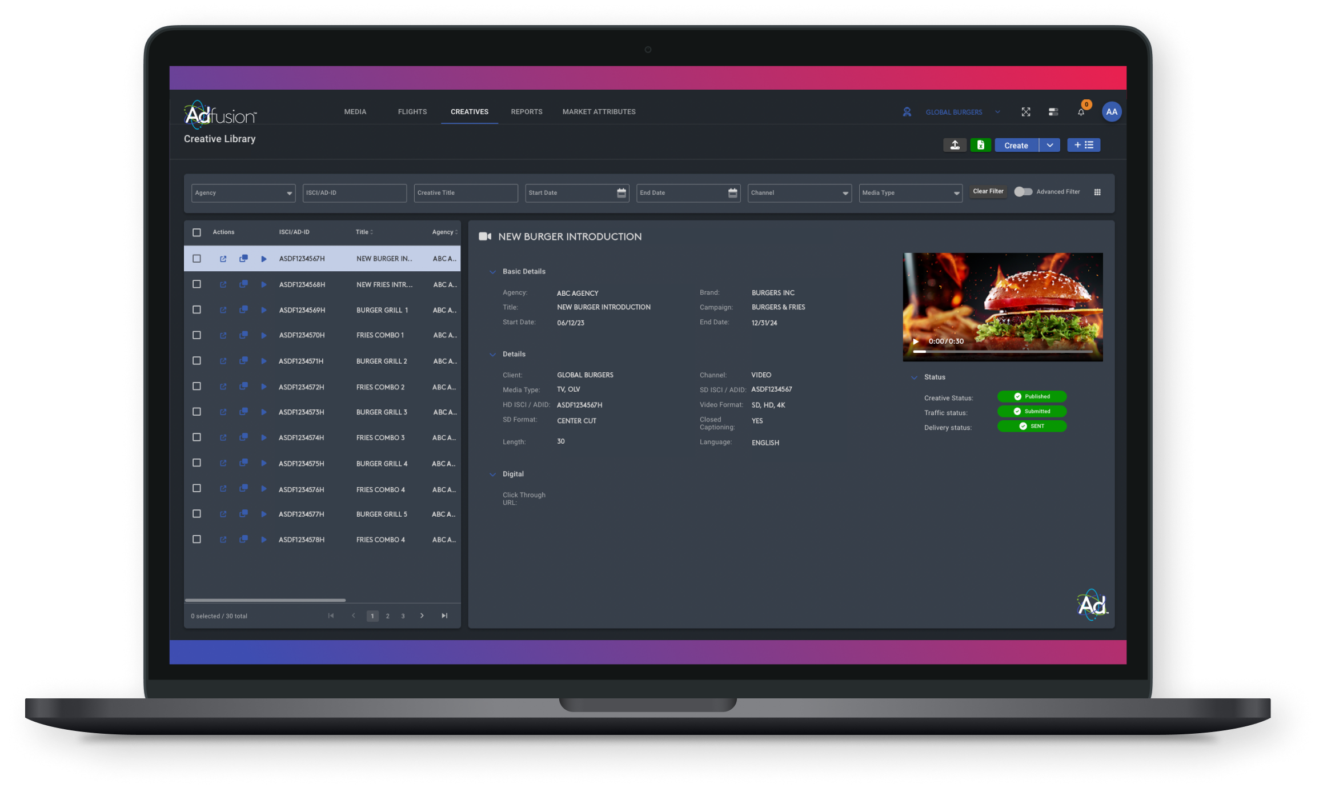Open the ASDF1234567H creative in new window
The width and height of the screenshot is (1319, 788).
pos(223,259)
